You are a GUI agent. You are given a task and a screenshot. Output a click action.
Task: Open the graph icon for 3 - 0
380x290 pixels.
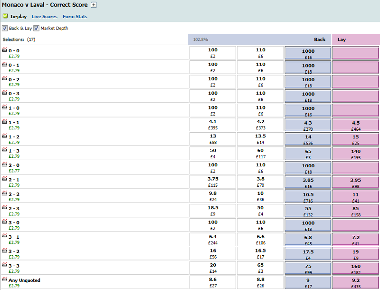pyautogui.click(x=4, y=222)
